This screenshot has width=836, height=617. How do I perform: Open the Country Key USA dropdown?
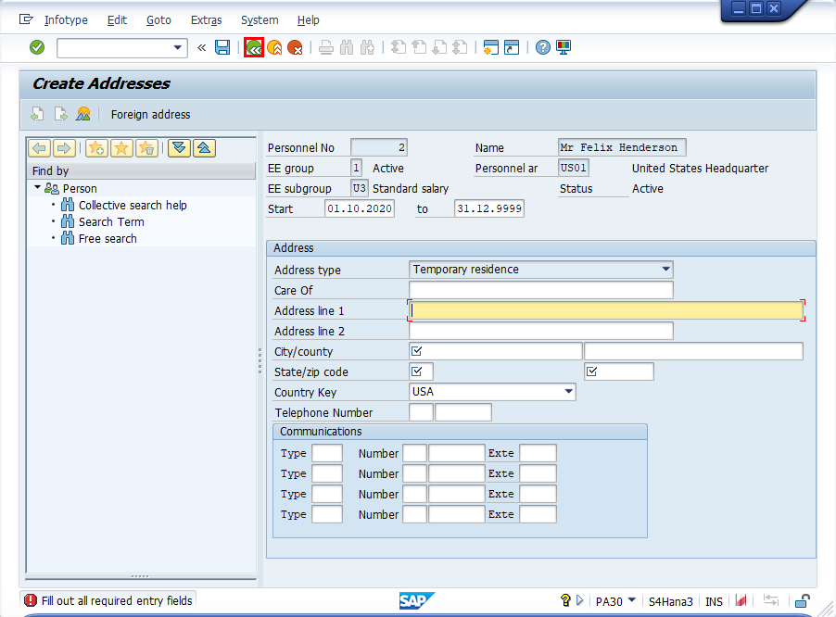569,392
